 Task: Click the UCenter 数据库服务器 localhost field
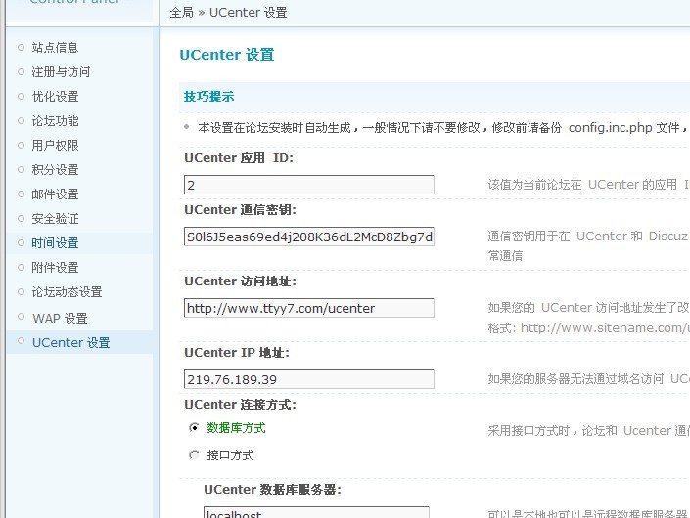(x=316, y=512)
